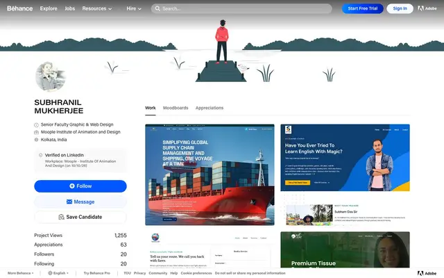Open the Jobs page
Screen dimensions: 444x278
tap(69, 8)
